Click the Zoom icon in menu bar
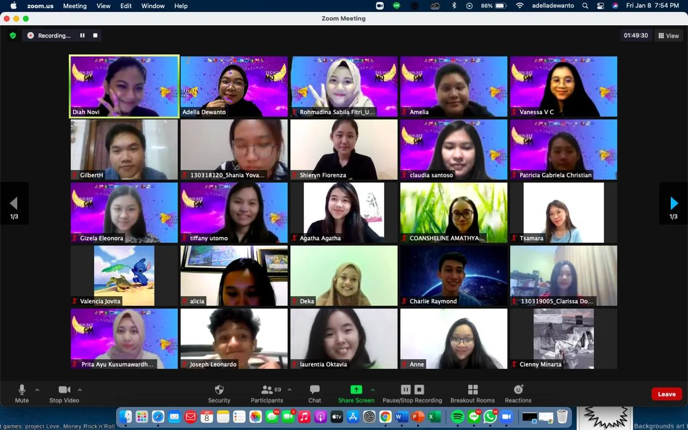Viewport: 688px width, 430px height. tap(380, 6)
